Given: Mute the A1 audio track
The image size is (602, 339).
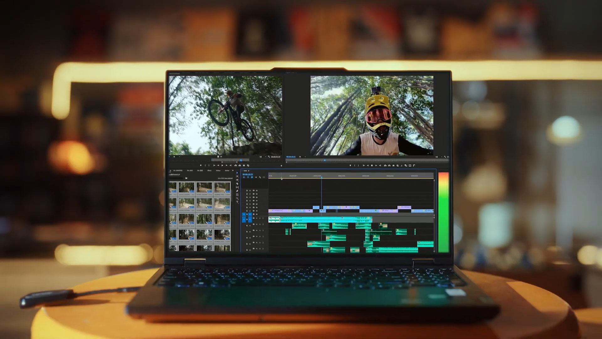Looking at the screenshot, I should click(256, 218).
